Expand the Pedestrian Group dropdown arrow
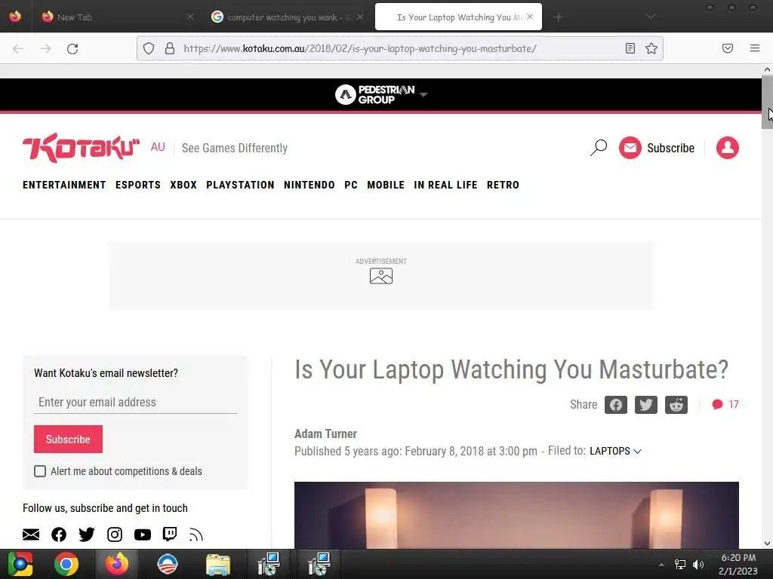773x579 pixels. pos(423,94)
